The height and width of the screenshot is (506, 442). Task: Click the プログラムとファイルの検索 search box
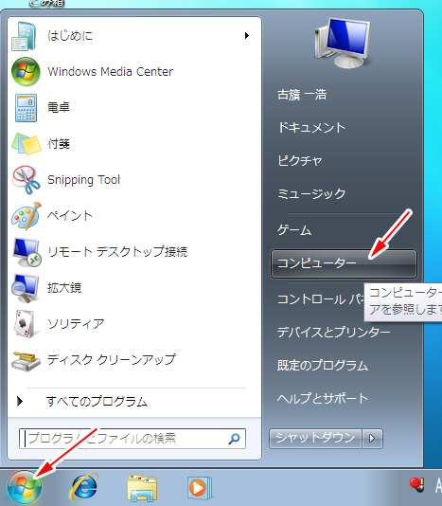tap(133, 439)
